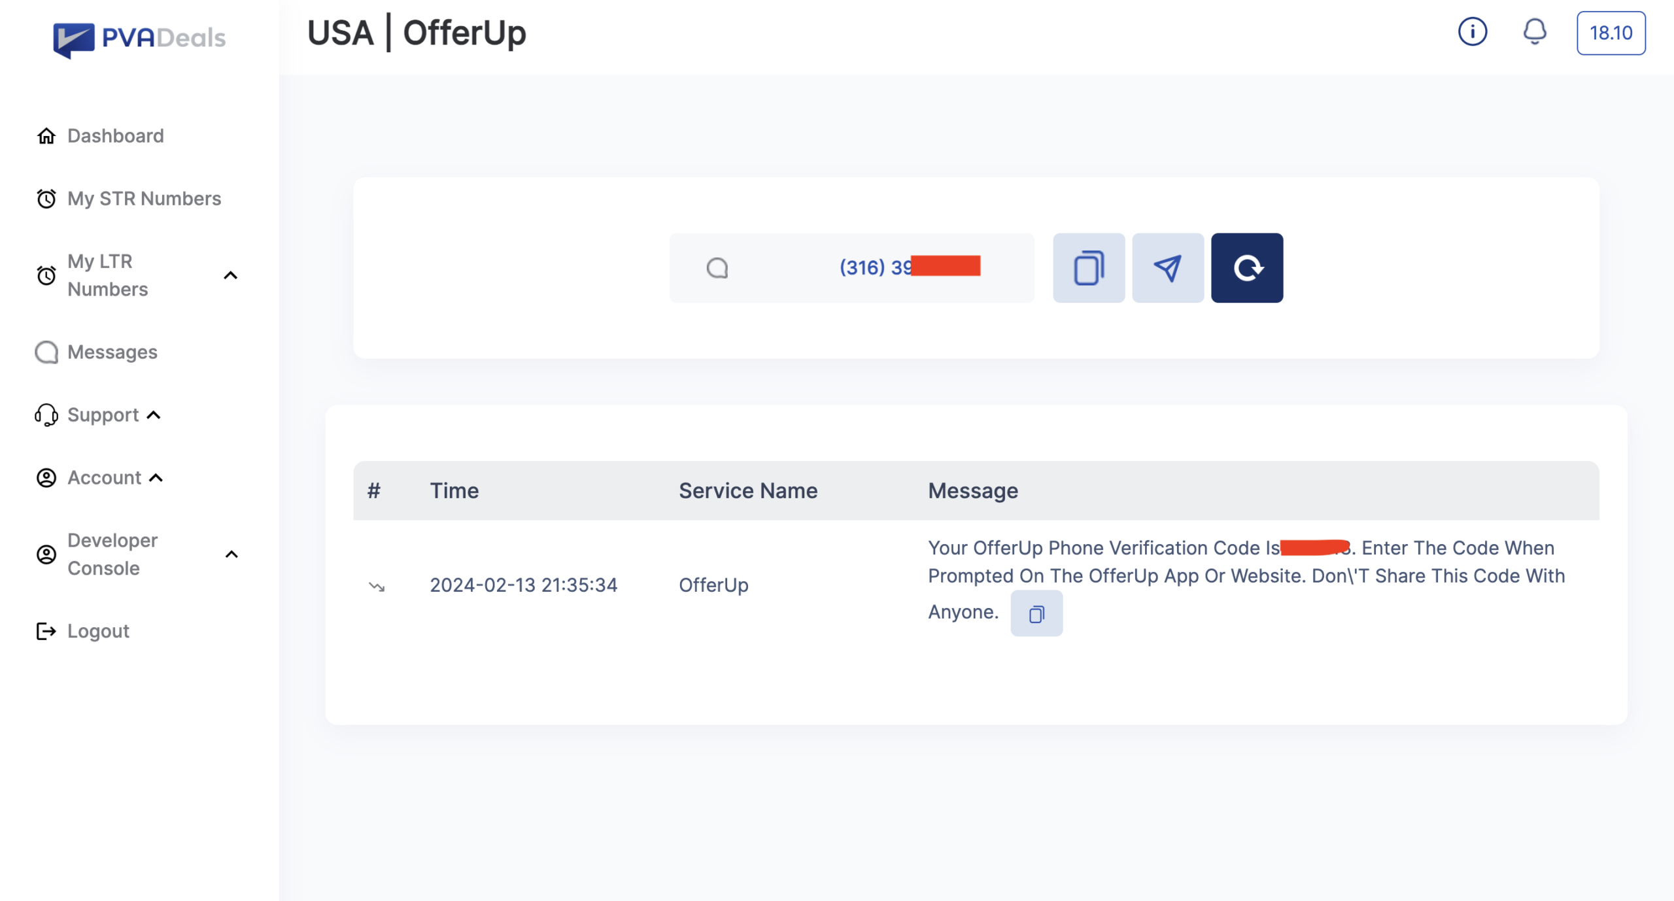
Task: Copy the phone number with the copy button
Action: (x=1089, y=268)
